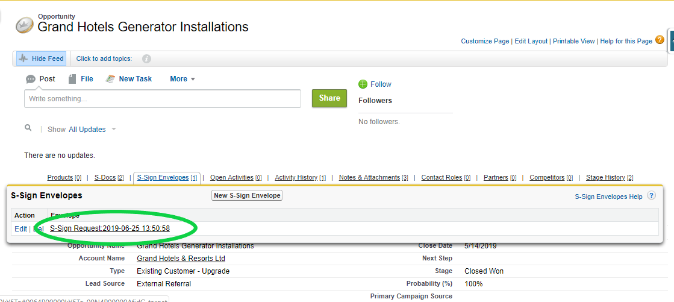This screenshot has height=302, width=674.
Task: Click the Grand Hotels Generator Installations page title
Action: [x=143, y=27]
